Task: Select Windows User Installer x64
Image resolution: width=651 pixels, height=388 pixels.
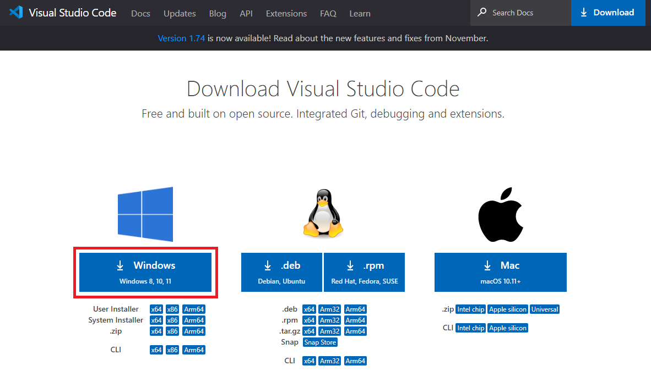Action: (156, 309)
